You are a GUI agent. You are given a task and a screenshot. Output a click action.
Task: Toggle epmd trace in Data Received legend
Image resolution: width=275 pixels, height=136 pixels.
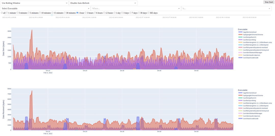tap(253, 106)
